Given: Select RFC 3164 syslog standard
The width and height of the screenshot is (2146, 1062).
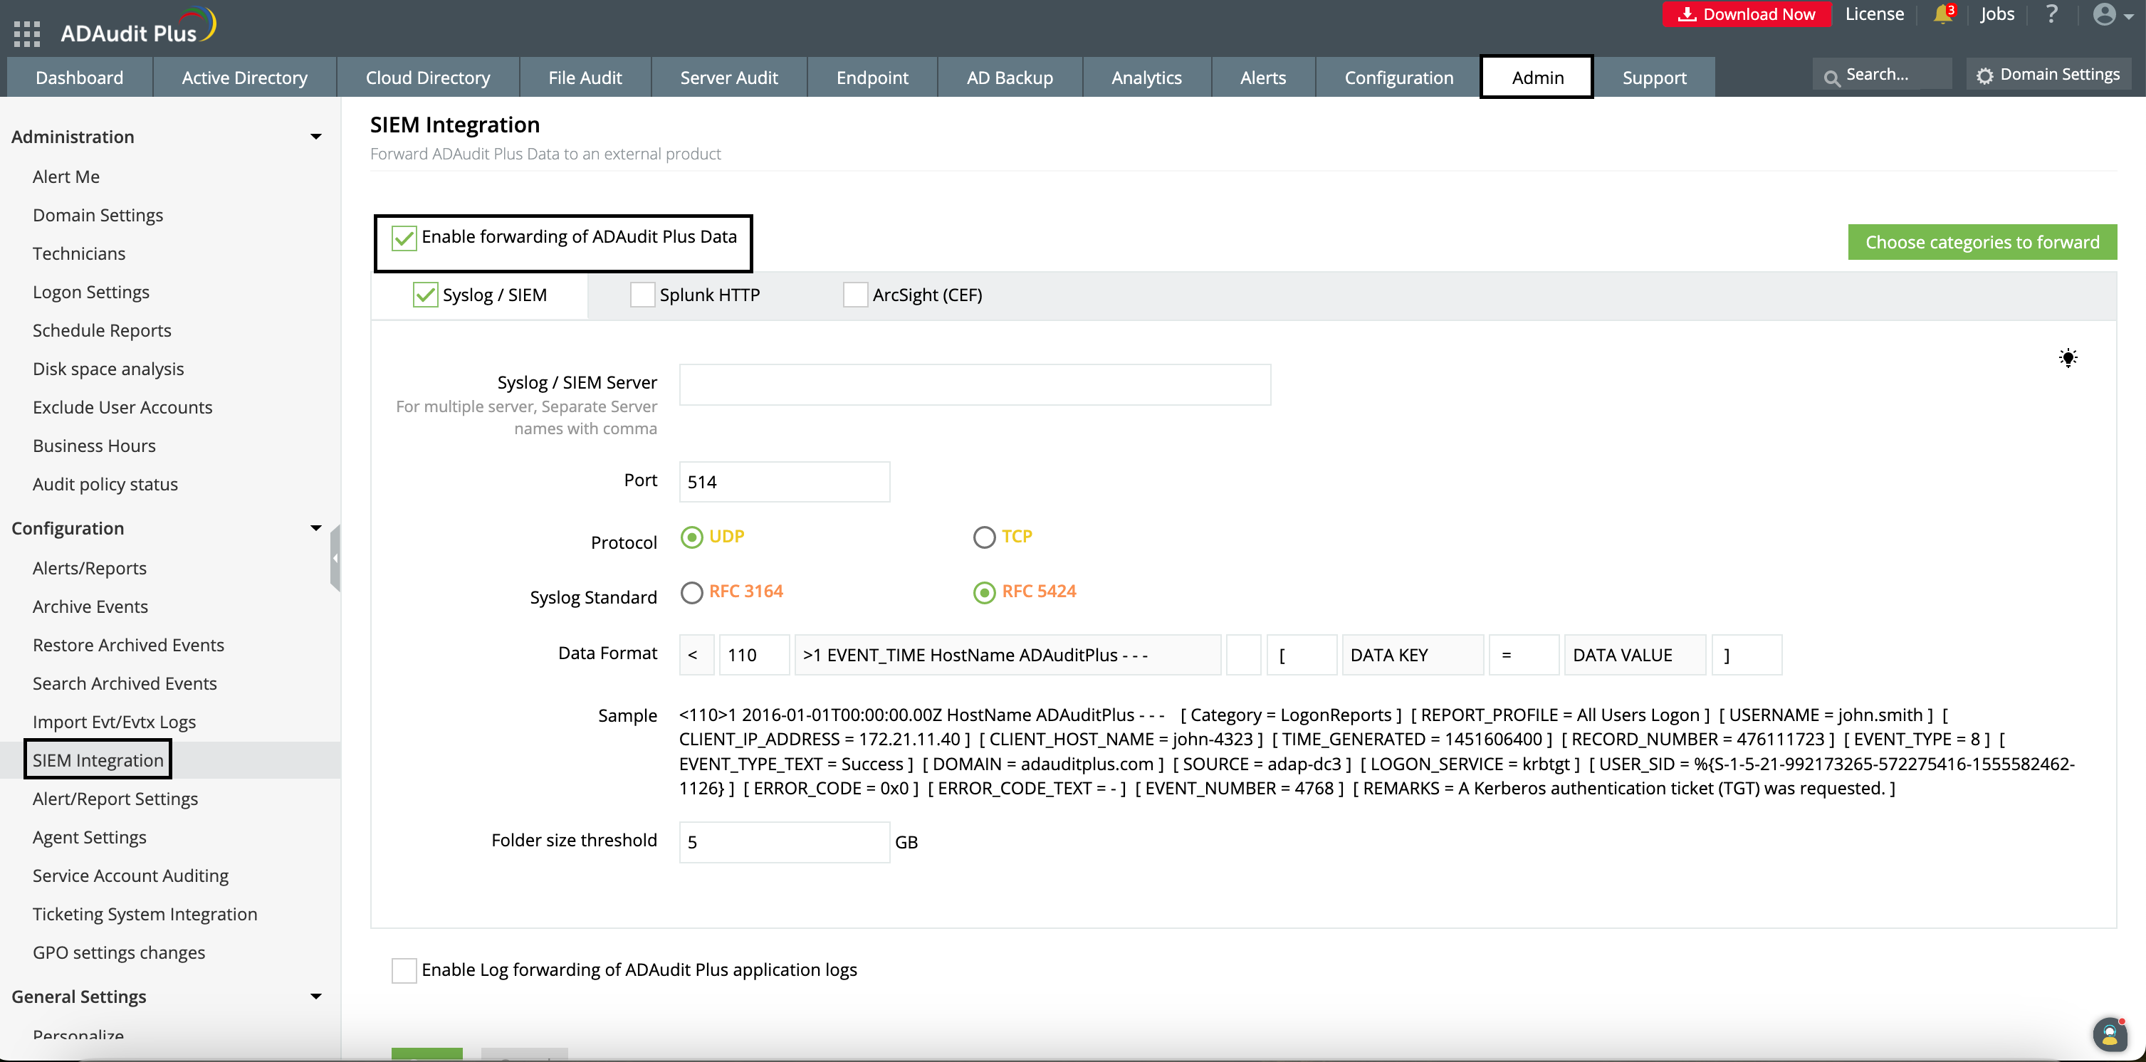Looking at the screenshot, I should click(x=691, y=592).
